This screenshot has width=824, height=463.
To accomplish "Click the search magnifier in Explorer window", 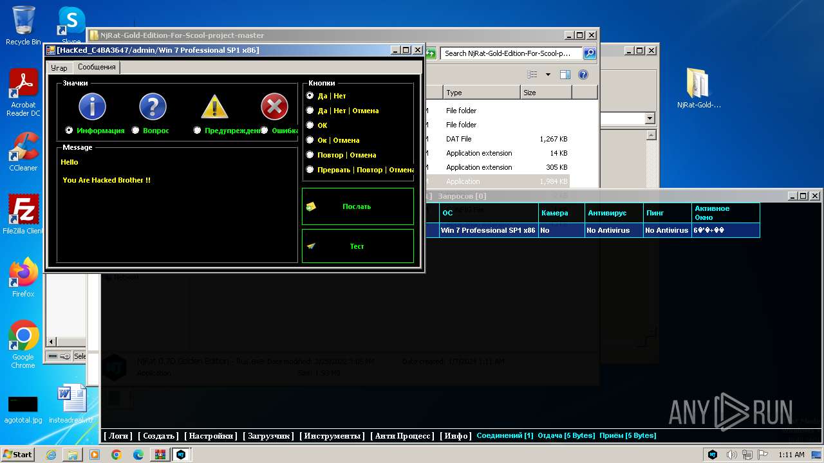I will [x=589, y=53].
